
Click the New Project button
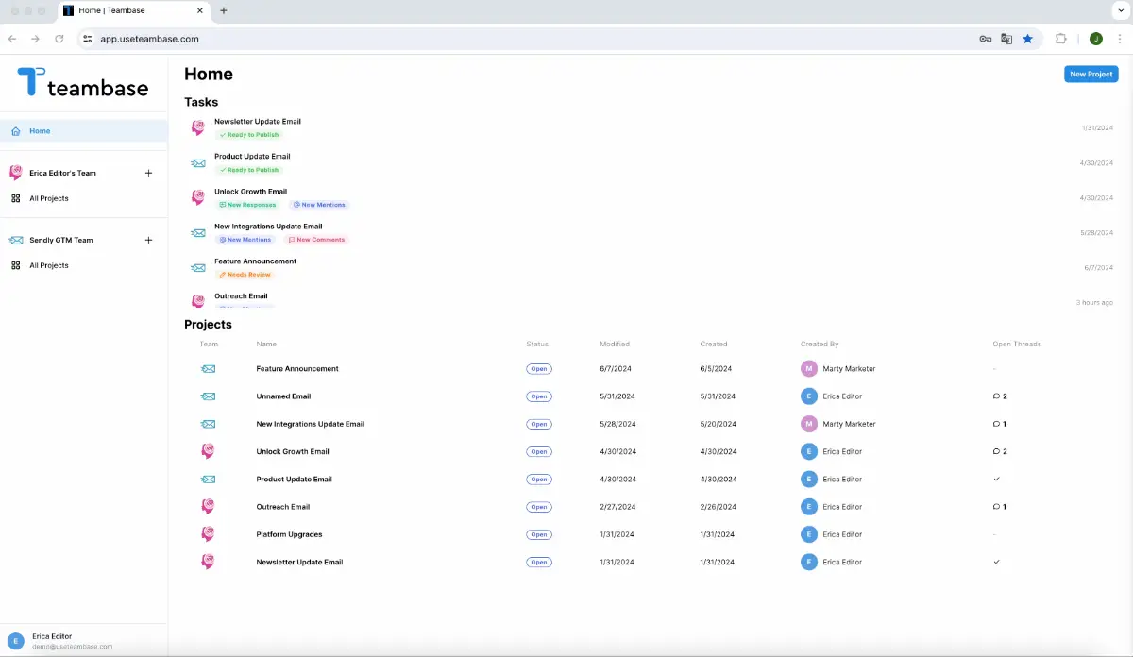pyautogui.click(x=1091, y=74)
